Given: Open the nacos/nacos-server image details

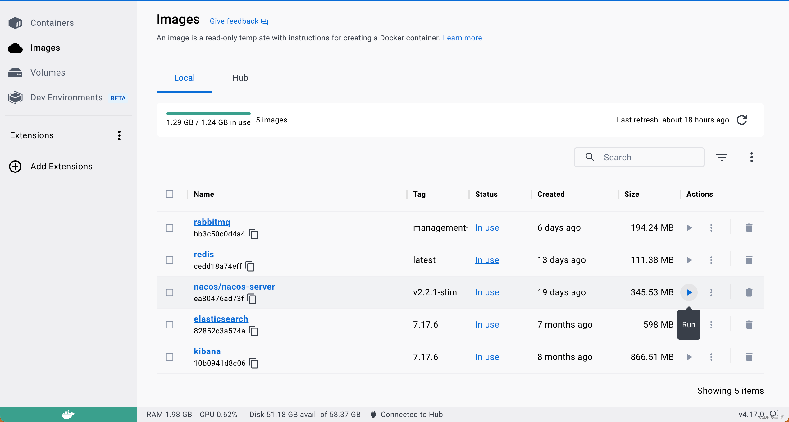Looking at the screenshot, I should tap(235, 287).
